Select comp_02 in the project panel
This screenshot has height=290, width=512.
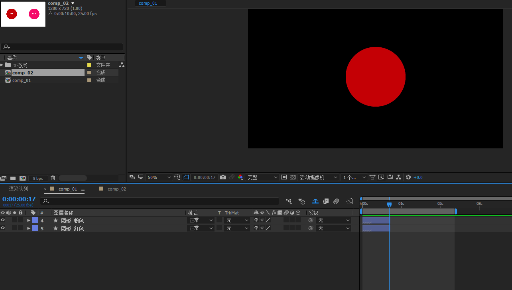coord(22,73)
